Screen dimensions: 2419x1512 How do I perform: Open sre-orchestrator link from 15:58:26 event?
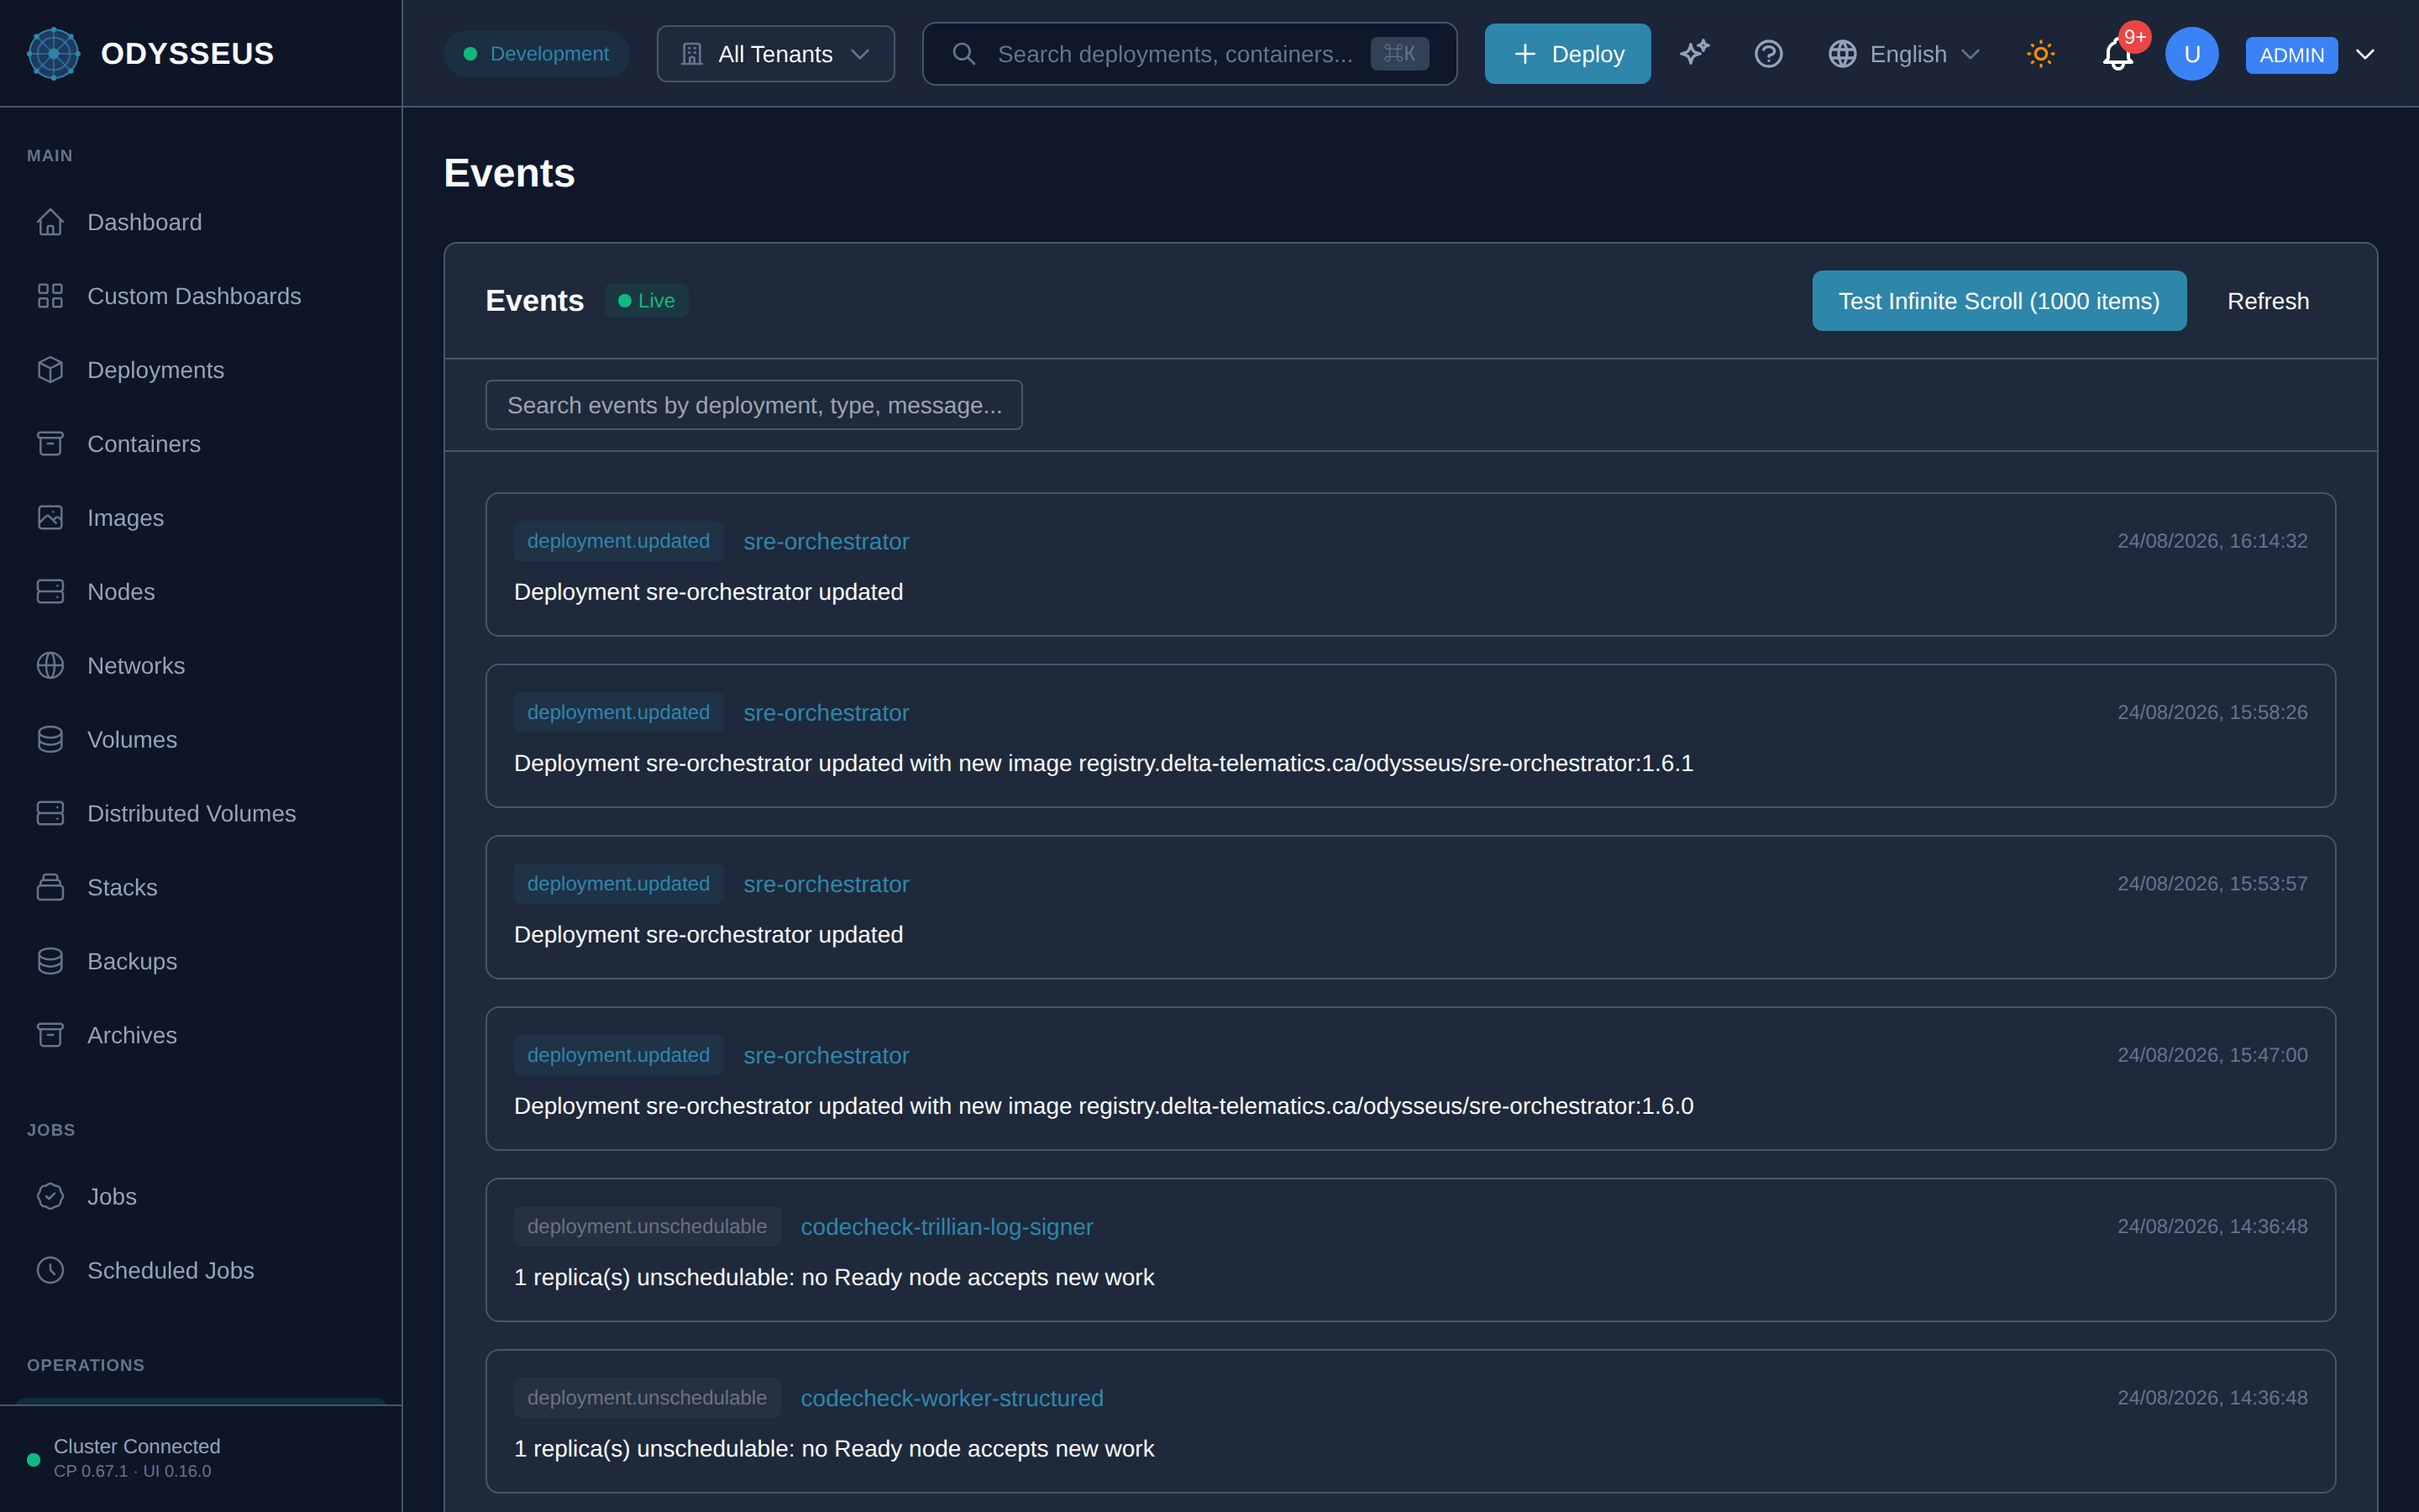826,713
